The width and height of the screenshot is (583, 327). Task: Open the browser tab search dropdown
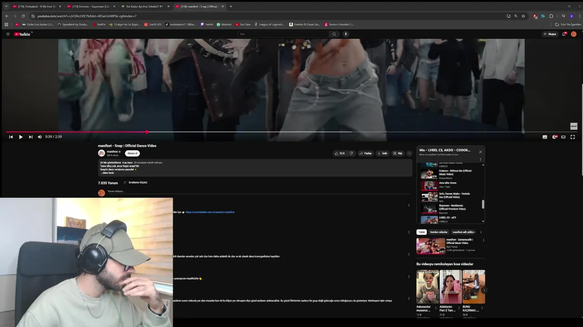6,6
